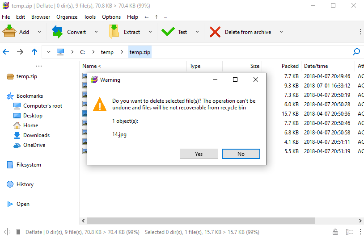Click the status bar bottom-right dots menu
The width and height of the screenshot is (364, 238).
[360, 232]
